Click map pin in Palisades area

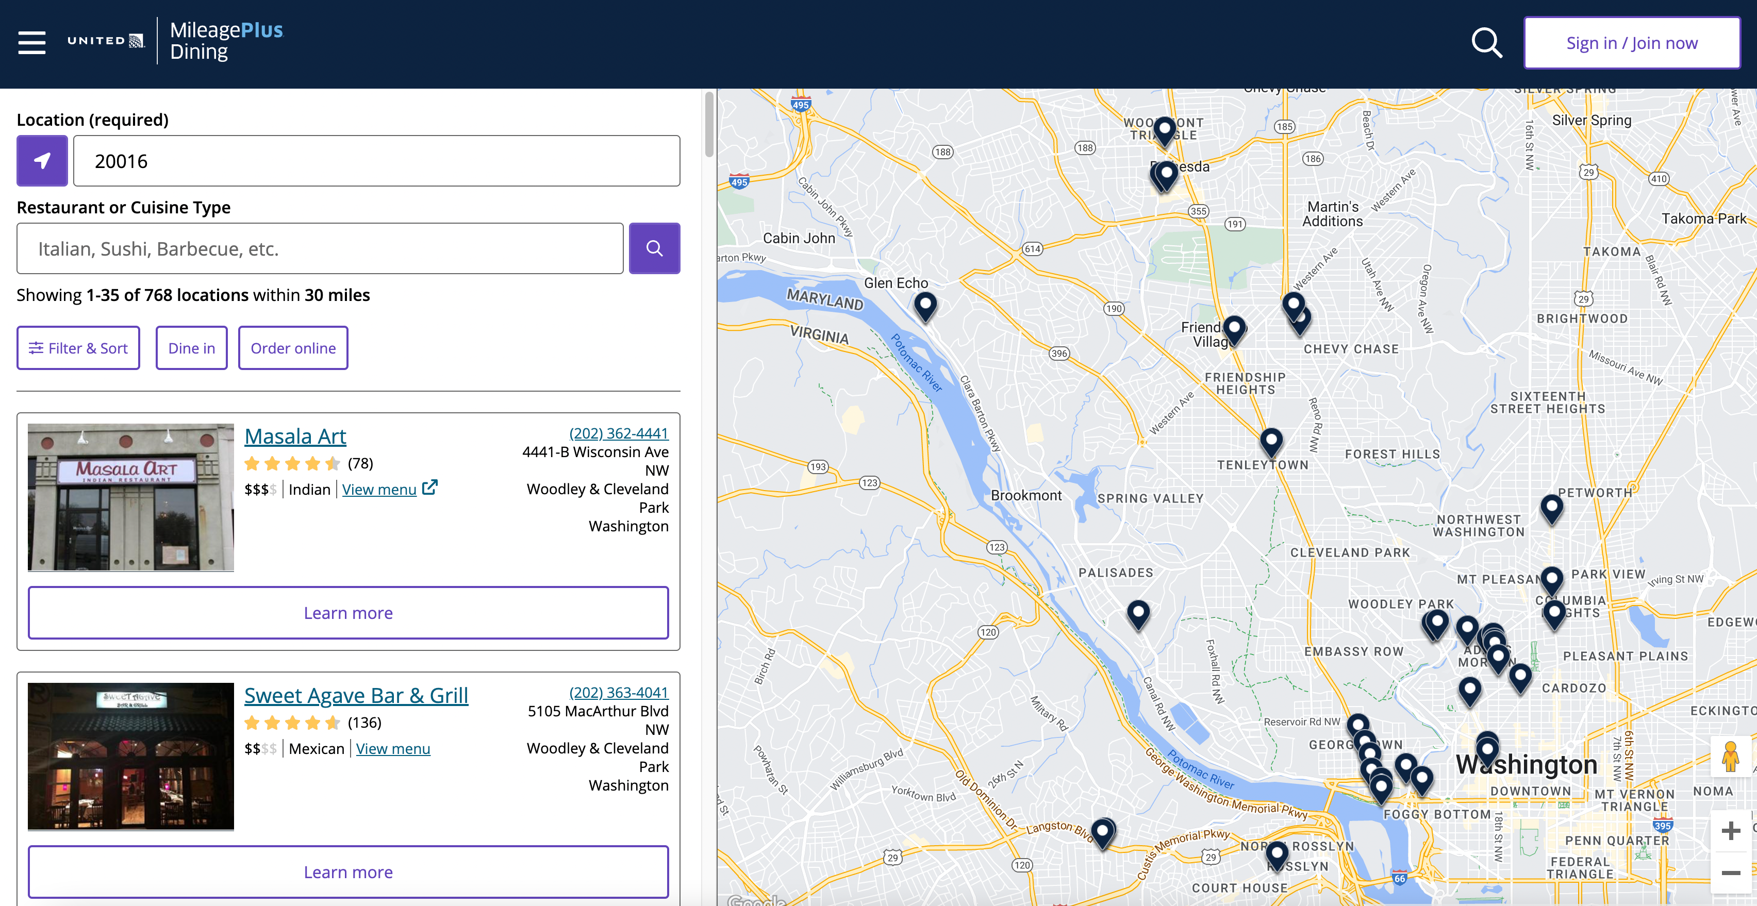[x=1138, y=615]
